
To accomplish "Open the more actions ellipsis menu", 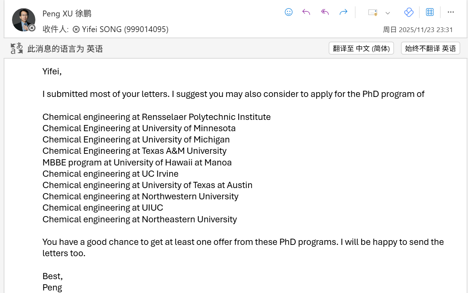I will pos(451,12).
